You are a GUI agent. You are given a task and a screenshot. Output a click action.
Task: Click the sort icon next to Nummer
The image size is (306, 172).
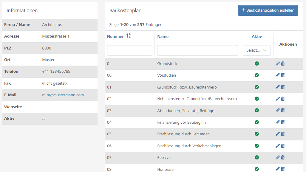pyautogui.click(x=129, y=36)
